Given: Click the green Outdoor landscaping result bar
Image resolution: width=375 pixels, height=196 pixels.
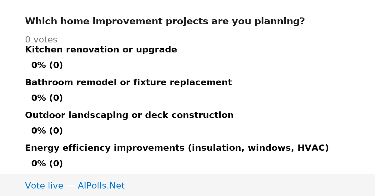Looking at the screenshot, I should [x=25, y=131].
